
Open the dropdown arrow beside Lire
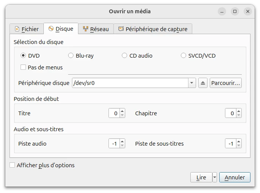pos(215,177)
